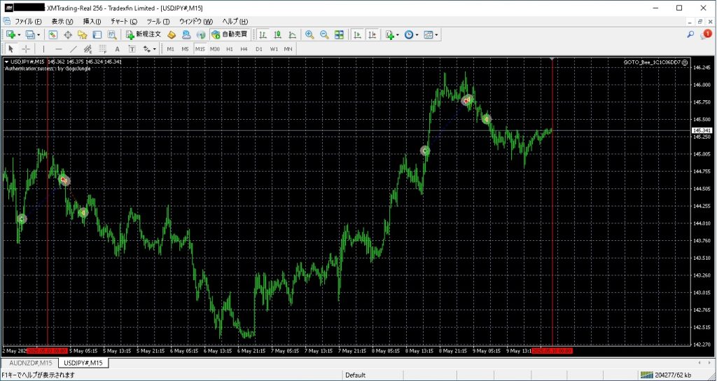Open the search magnifier at top right
717x381 pixels.
pos(690,34)
